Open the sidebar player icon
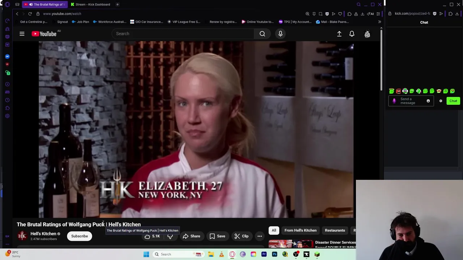Image resolution: width=463 pixels, height=260 pixels. (7, 84)
